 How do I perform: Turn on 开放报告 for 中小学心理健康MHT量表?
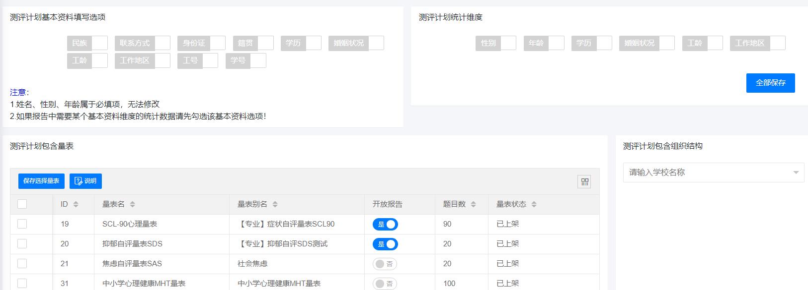click(x=385, y=284)
